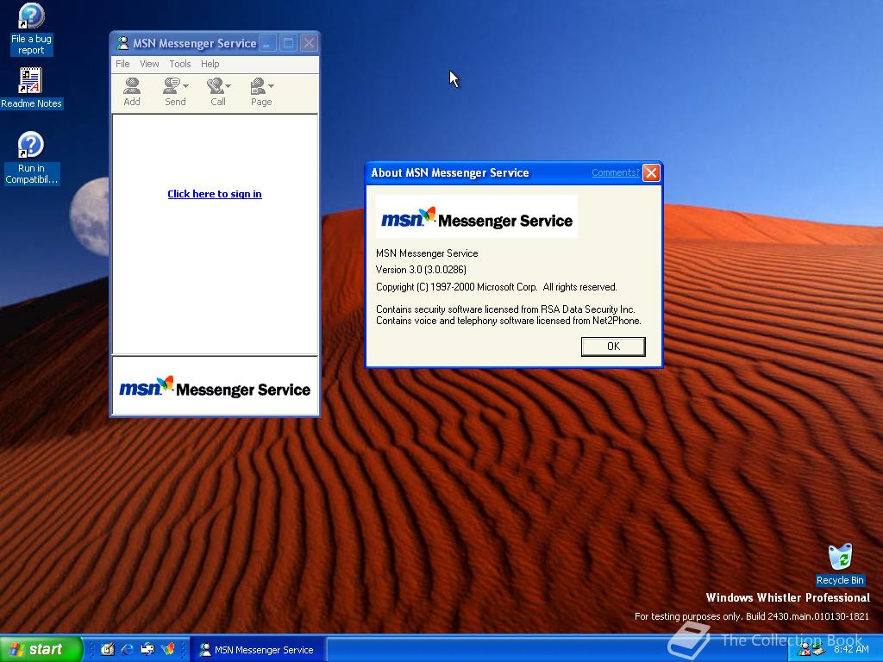The image size is (883, 662).
Task: Select the Recycle Bin desktop icon
Action: 840,564
